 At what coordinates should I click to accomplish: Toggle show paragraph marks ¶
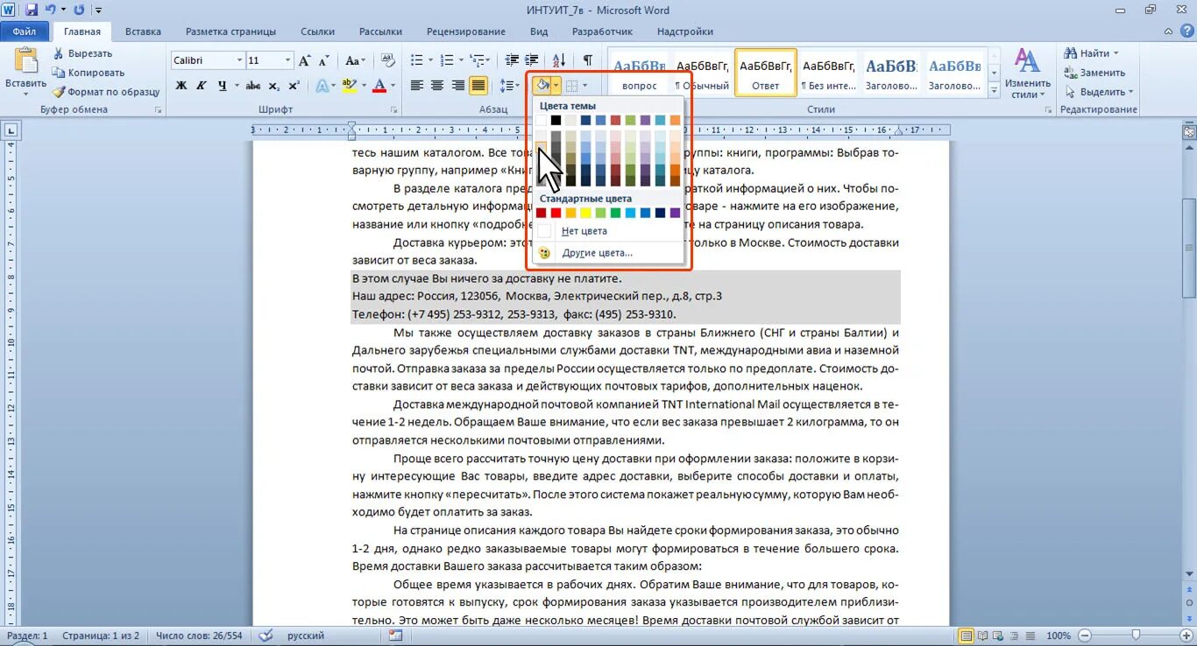point(587,60)
